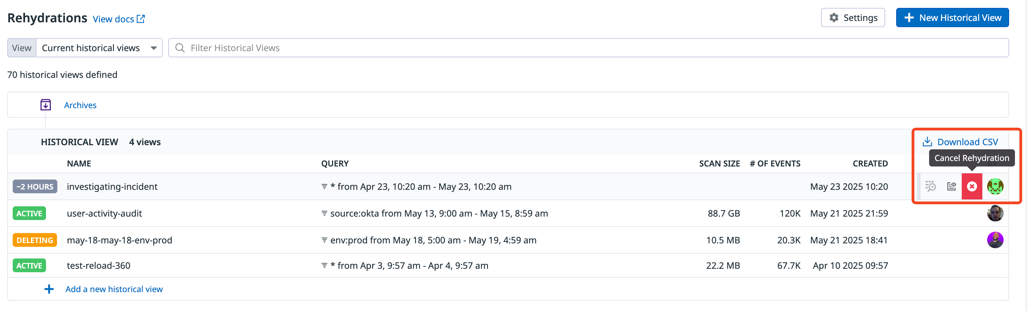This screenshot has height=311, width=1028.
Task: Click the creator avatar on user-activity-audit row
Action: tap(995, 213)
